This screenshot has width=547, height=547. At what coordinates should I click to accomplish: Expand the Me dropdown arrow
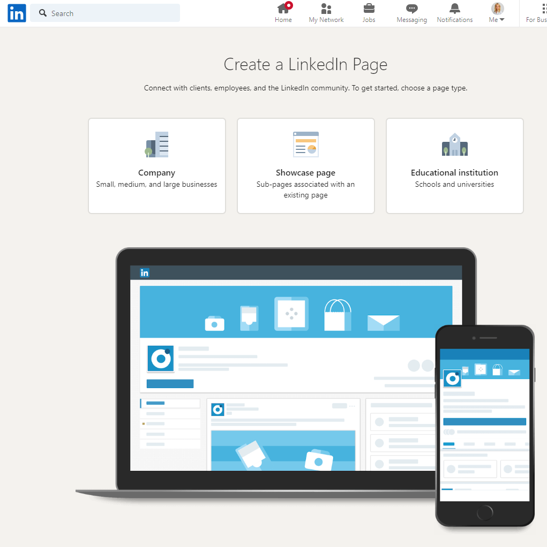pos(502,19)
